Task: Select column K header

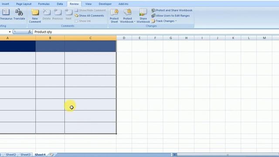Action: pyautogui.click(x=233, y=38)
